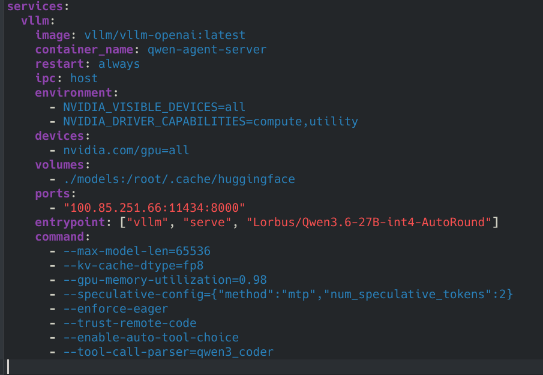Place cursor on the services key
The height and width of the screenshot is (375, 543).
click(35, 6)
